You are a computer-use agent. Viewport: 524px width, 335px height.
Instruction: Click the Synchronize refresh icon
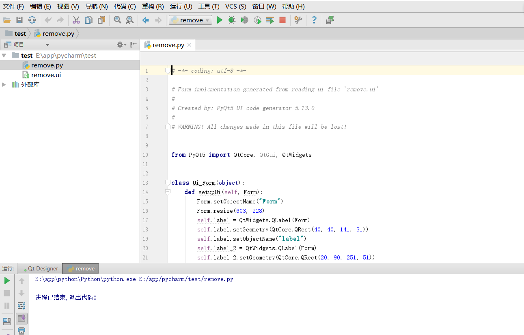point(32,20)
